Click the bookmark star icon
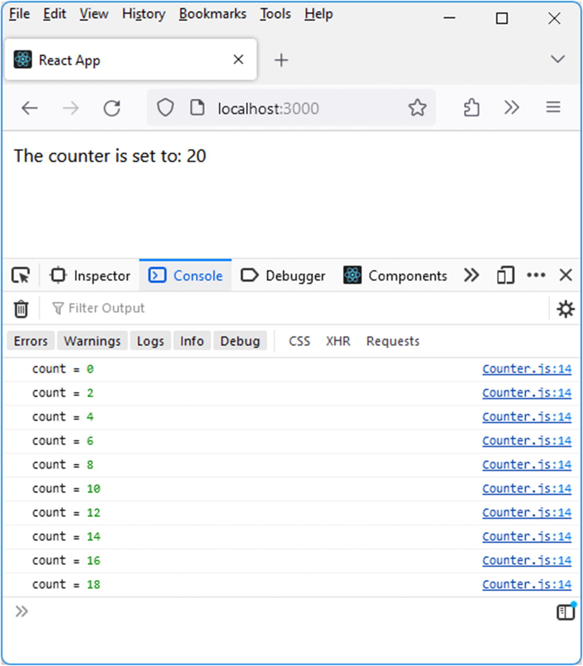583x666 pixels. pyautogui.click(x=417, y=108)
